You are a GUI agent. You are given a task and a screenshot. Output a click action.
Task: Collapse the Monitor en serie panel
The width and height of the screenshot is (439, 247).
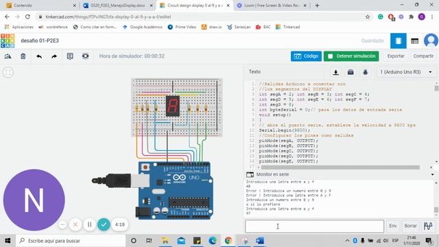(433, 174)
